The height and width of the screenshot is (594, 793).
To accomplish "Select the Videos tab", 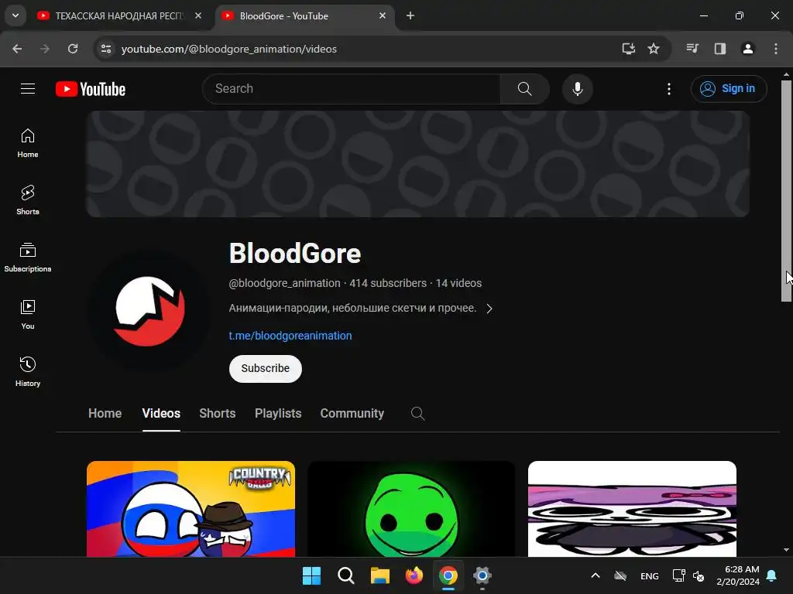I will coord(161,413).
